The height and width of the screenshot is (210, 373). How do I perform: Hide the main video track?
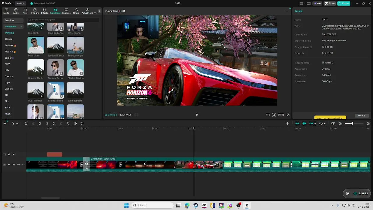[x=14, y=164]
